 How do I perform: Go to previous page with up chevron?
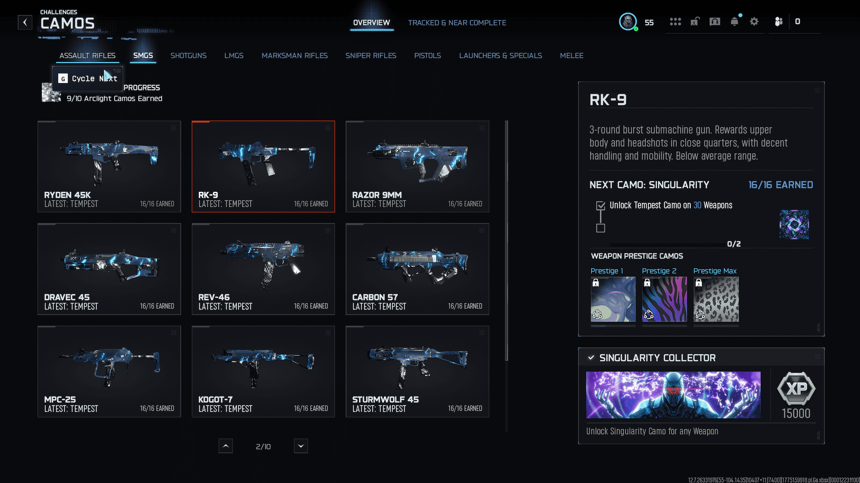(x=226, y=446)
